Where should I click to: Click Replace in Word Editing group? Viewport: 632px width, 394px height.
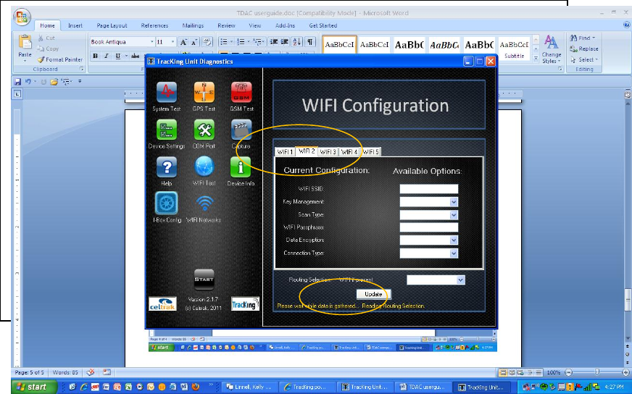(x=584, y=49)
